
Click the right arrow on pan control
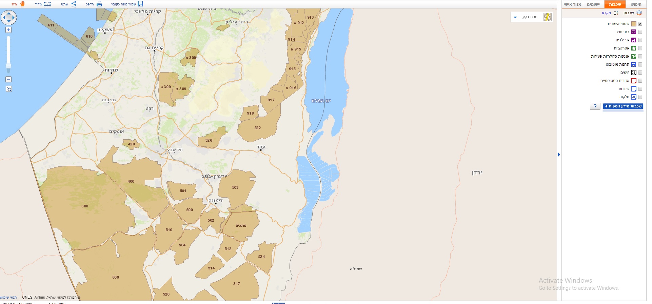click(x=14, y=17)
